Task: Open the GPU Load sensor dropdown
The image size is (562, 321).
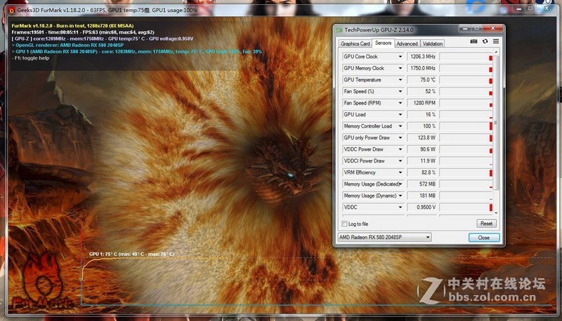Action: click(x=400, y=114)
